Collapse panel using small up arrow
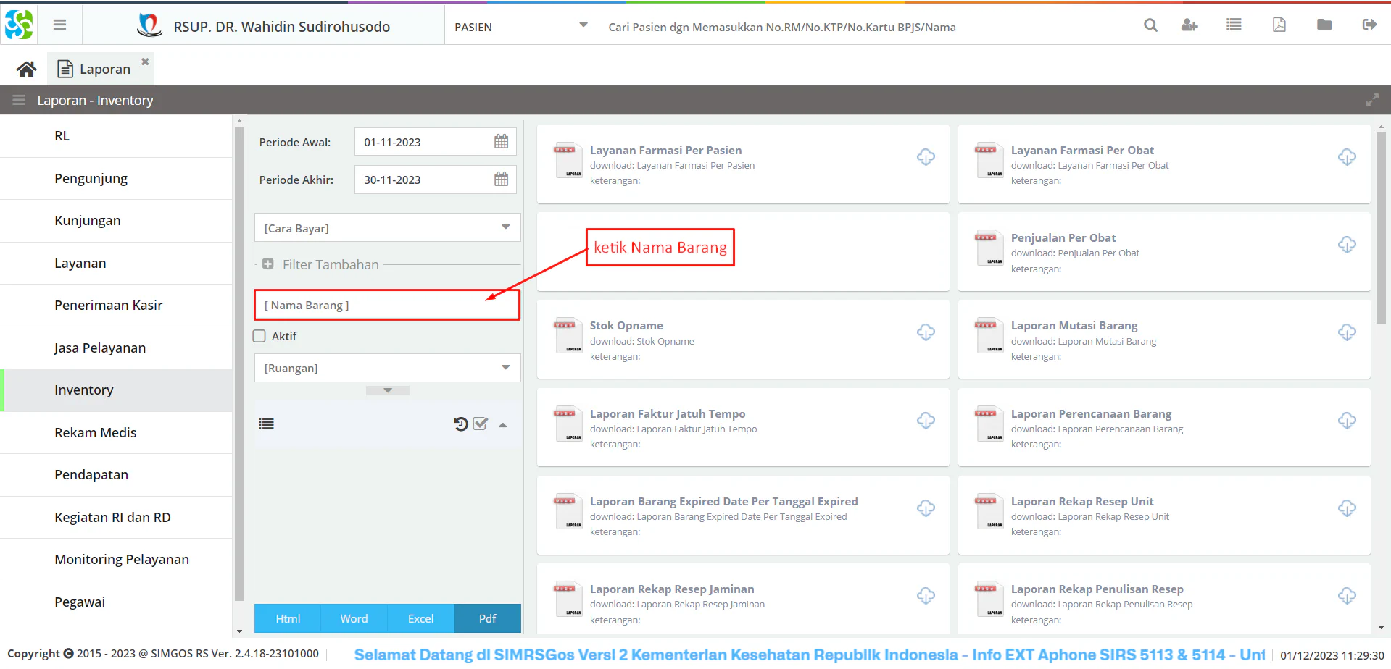Viewport: 1391px width, 669px height. pos(503,425)
